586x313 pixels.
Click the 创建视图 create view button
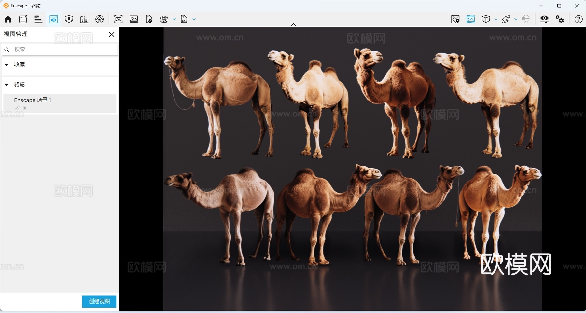pos(99,301)
